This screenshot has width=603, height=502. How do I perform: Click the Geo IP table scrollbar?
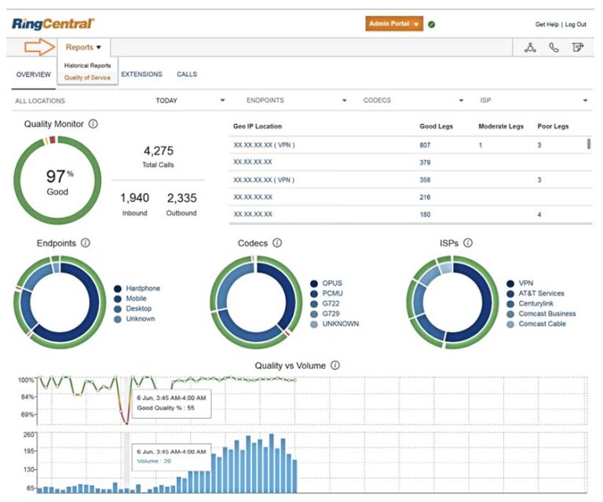pyautogui.click(x=589, y=144)
